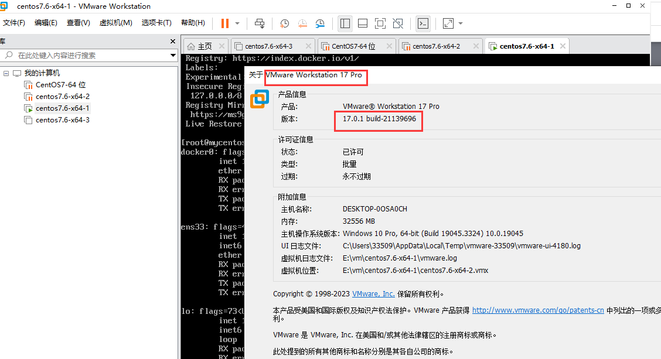
Task: Click the host name DESKTOP-0OSA0CH
Action: coord(375,209)
